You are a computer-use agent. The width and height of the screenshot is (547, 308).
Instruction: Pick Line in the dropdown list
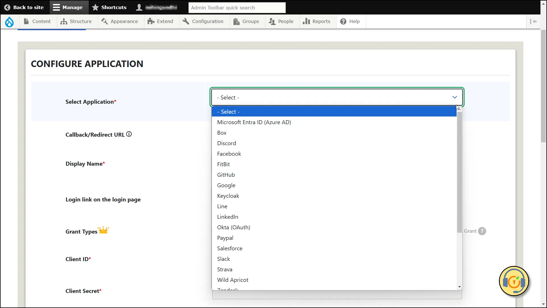334,206
